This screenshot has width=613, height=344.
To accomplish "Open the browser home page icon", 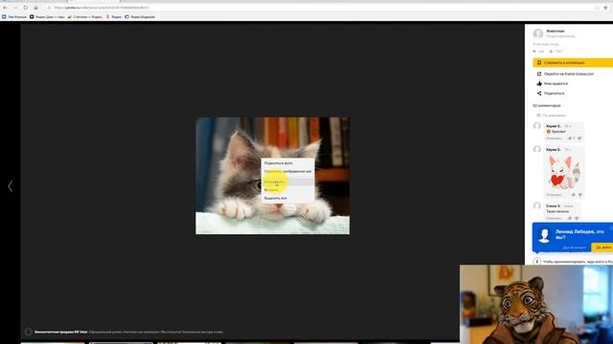I will tap(35, 8).
